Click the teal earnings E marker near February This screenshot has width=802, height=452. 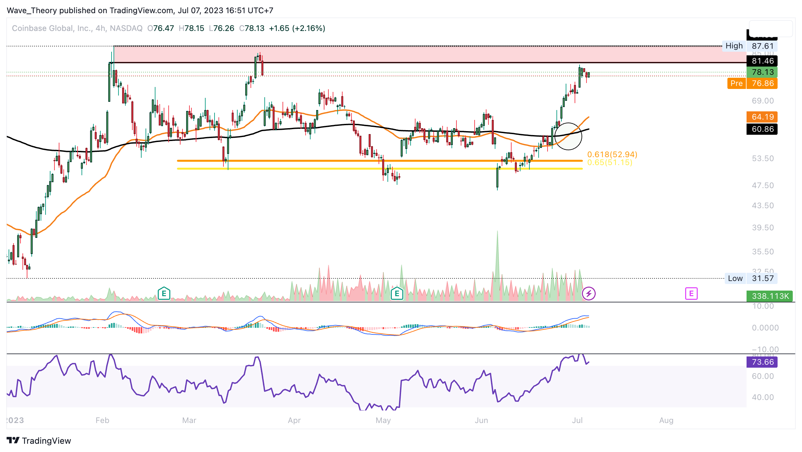[164, 293]
